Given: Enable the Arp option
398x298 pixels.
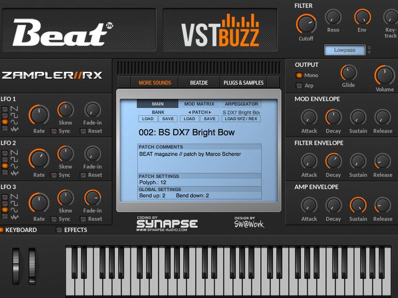Looking at the screenshot, I should click(299, 86).
